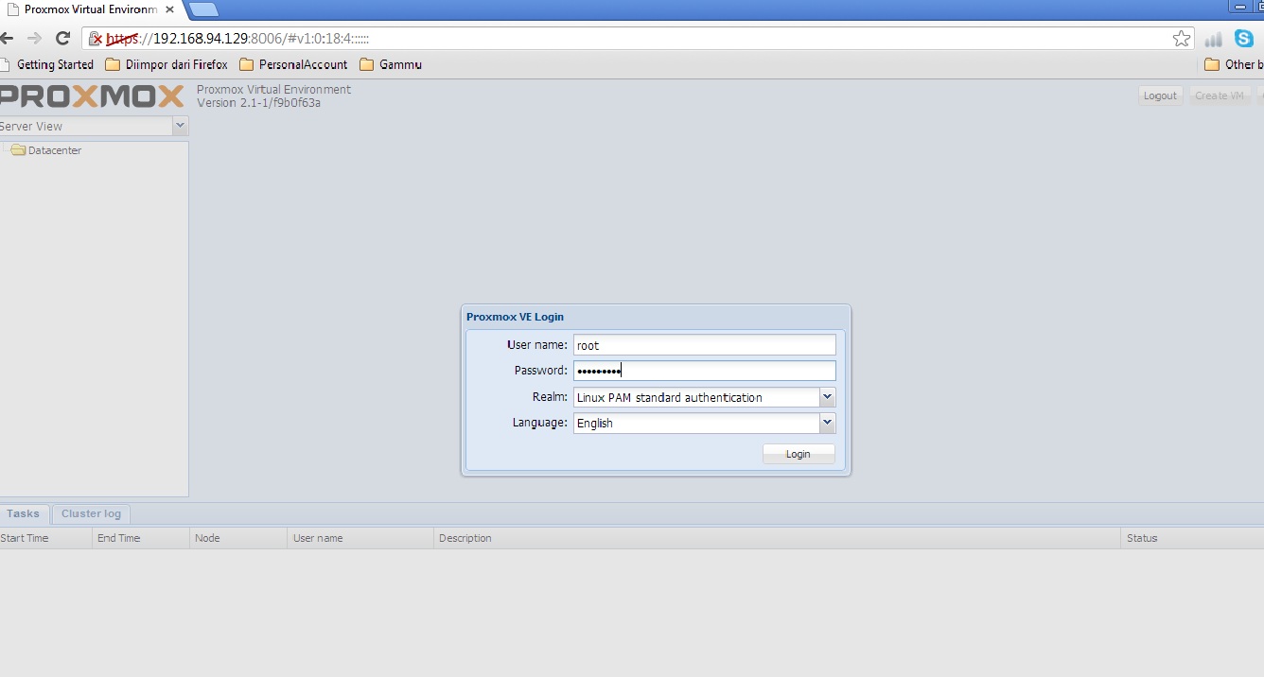Switch to the Tasks tab
The image size is (1264, 677).
[24, 514]
